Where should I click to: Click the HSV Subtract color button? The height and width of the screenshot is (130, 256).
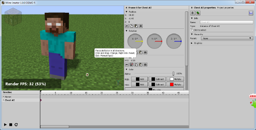coord(157,84)
